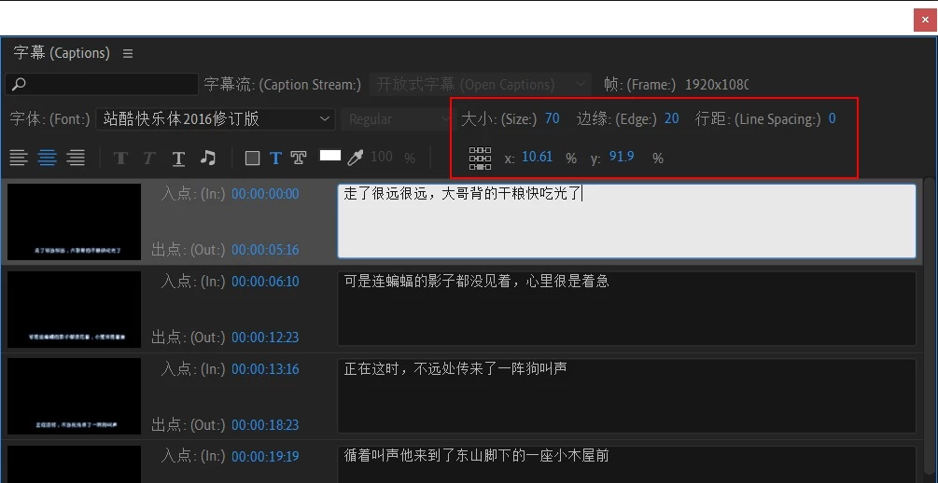Edit In point 00:00:00:00
The height and width of the screenshot is (483, 938).
tap(265, 194)
